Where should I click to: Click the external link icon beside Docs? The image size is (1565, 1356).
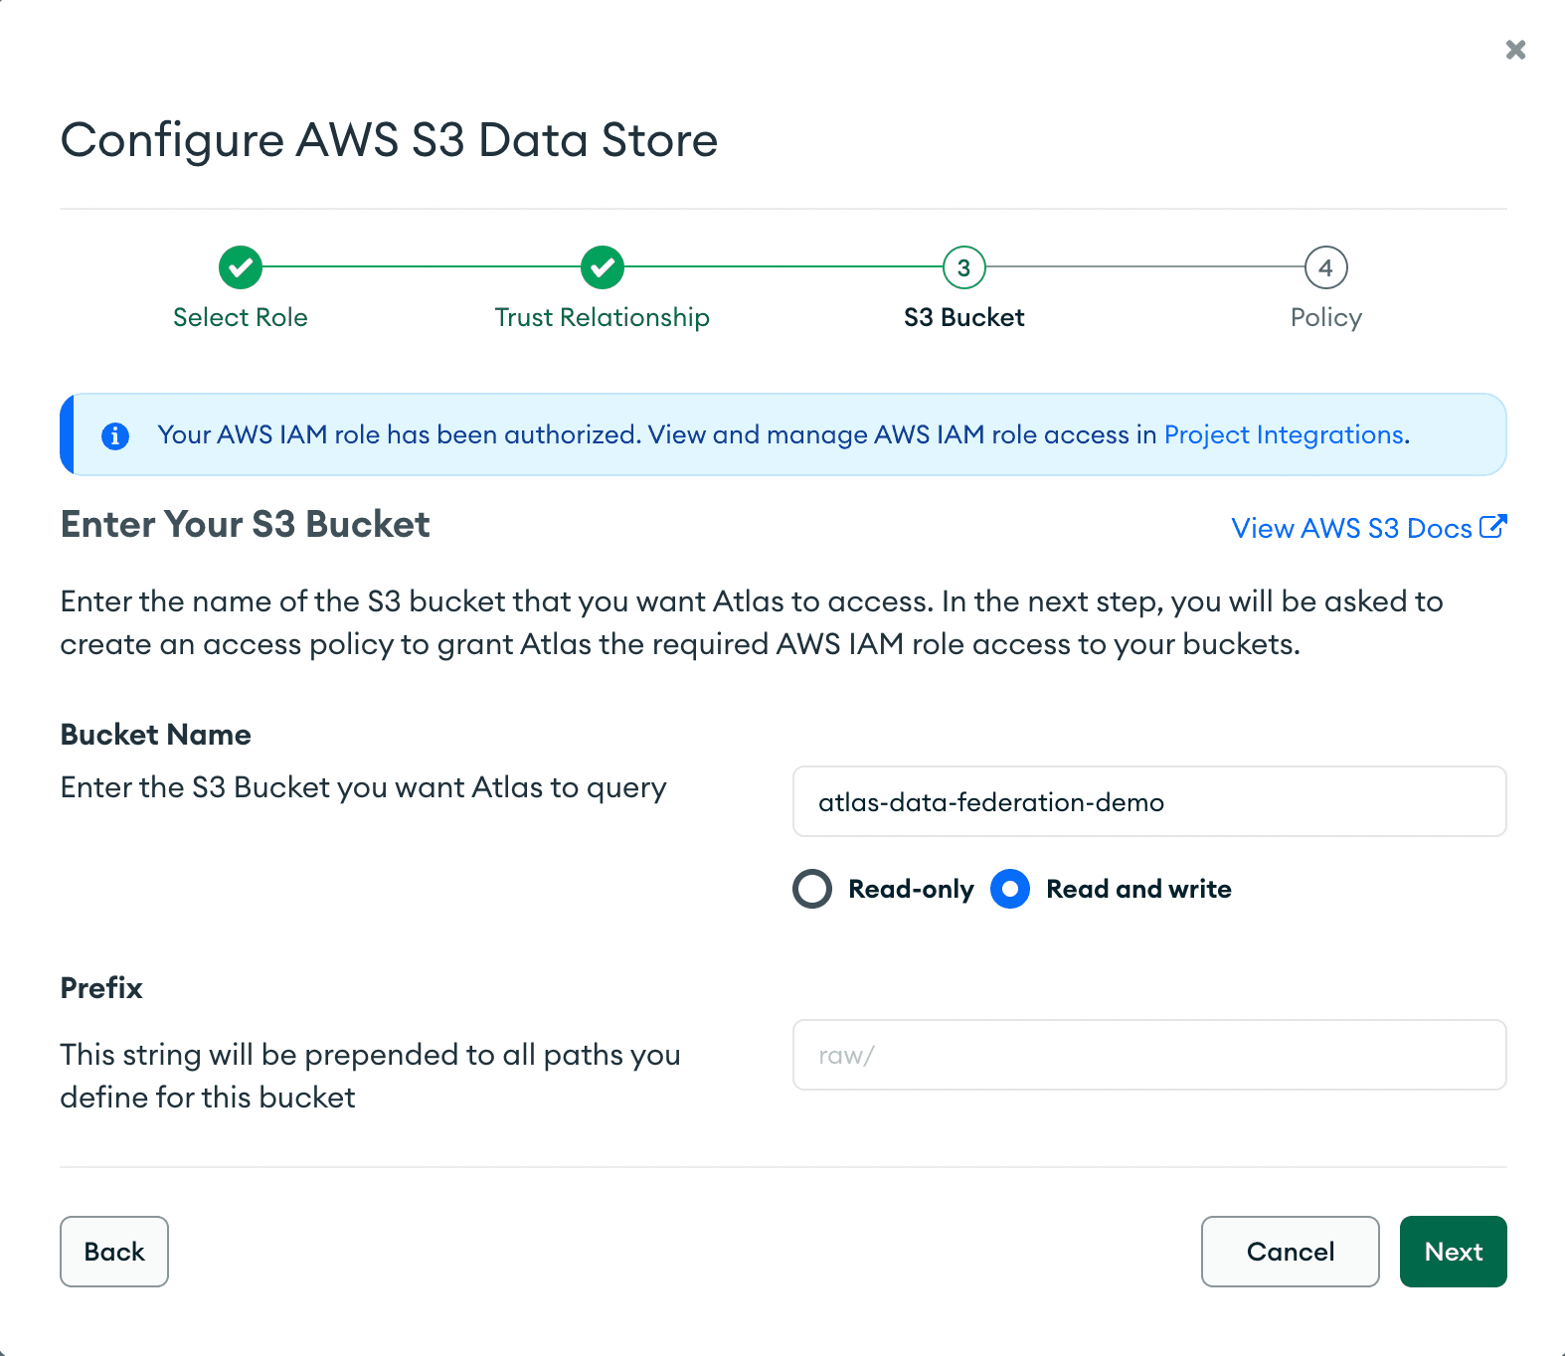point(1493,527)
